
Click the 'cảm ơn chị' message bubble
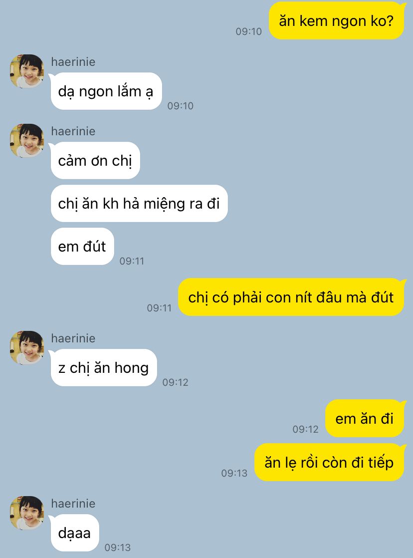tap(95, 161)
